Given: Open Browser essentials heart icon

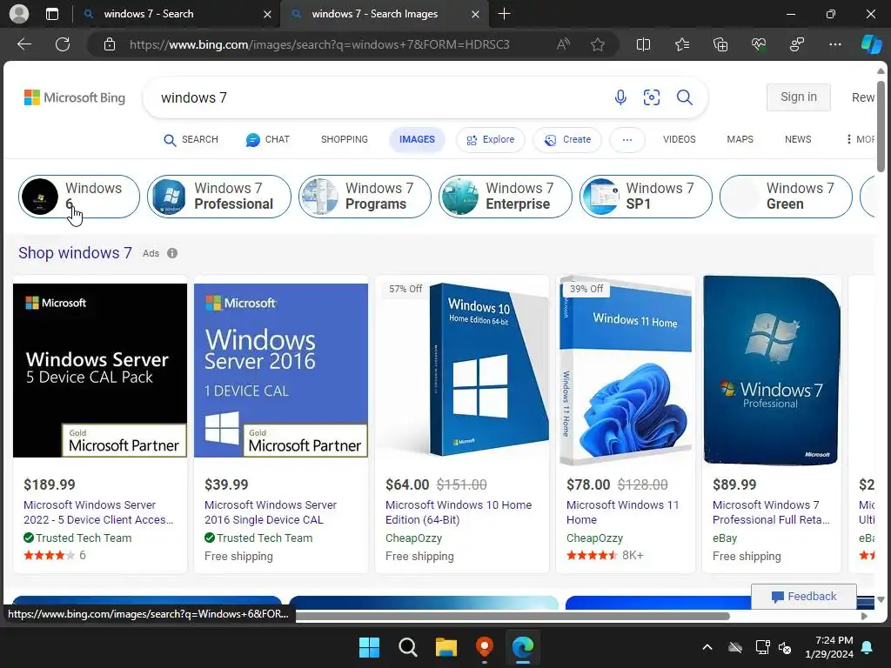Looking at the screenshot, I should pyautogui.click(x=759, y=44).
